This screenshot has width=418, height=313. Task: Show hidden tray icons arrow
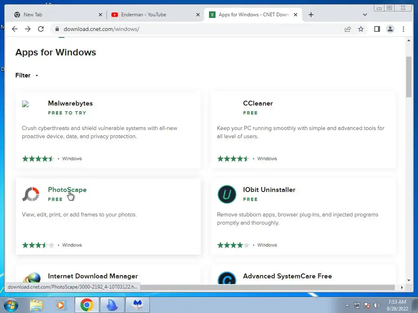tap(347, 305)
